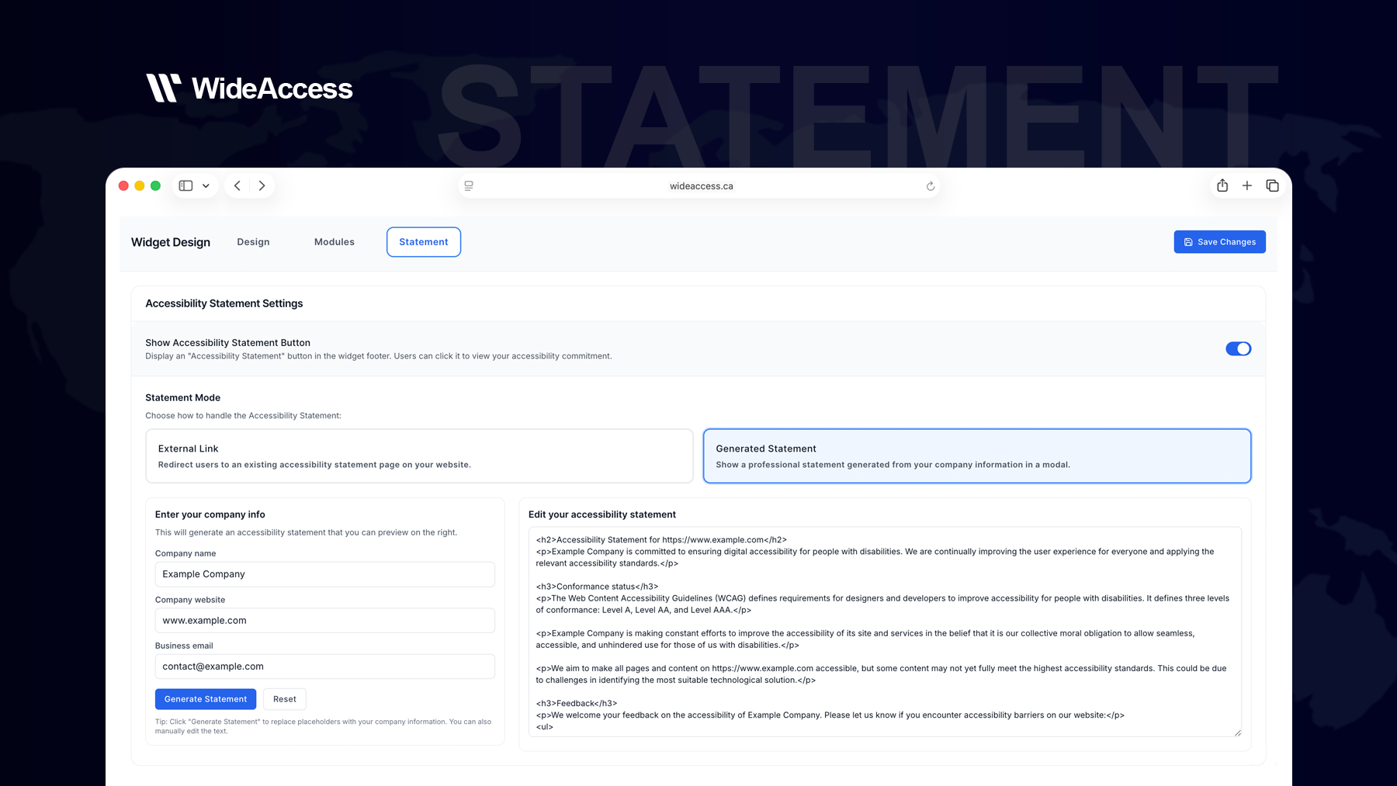Click the forward navigation arrow
The image size is (1397, 786).
[x=262, y=185]
